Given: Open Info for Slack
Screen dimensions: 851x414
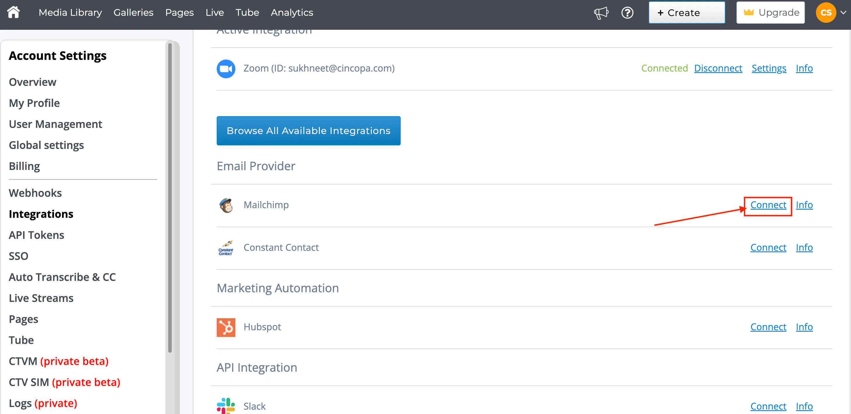Looking at the screenshot, I should (804, 406).
